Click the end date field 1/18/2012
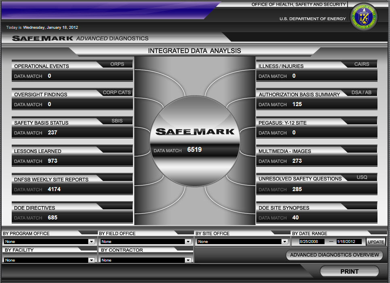The width and height of the screenshot is (390, 283). 349,241
